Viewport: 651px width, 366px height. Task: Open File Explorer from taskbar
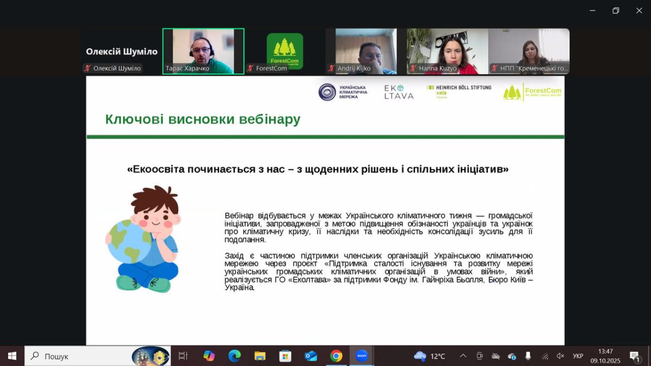[x=260, y=356]
